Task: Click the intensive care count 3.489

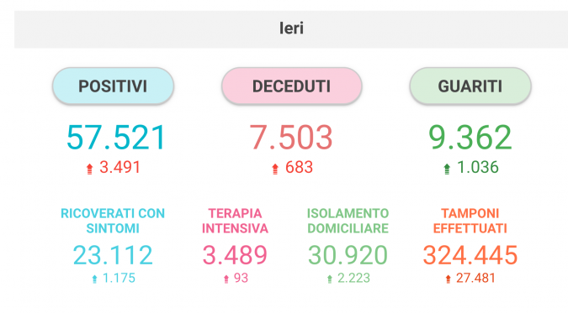Action: point(235,255)
